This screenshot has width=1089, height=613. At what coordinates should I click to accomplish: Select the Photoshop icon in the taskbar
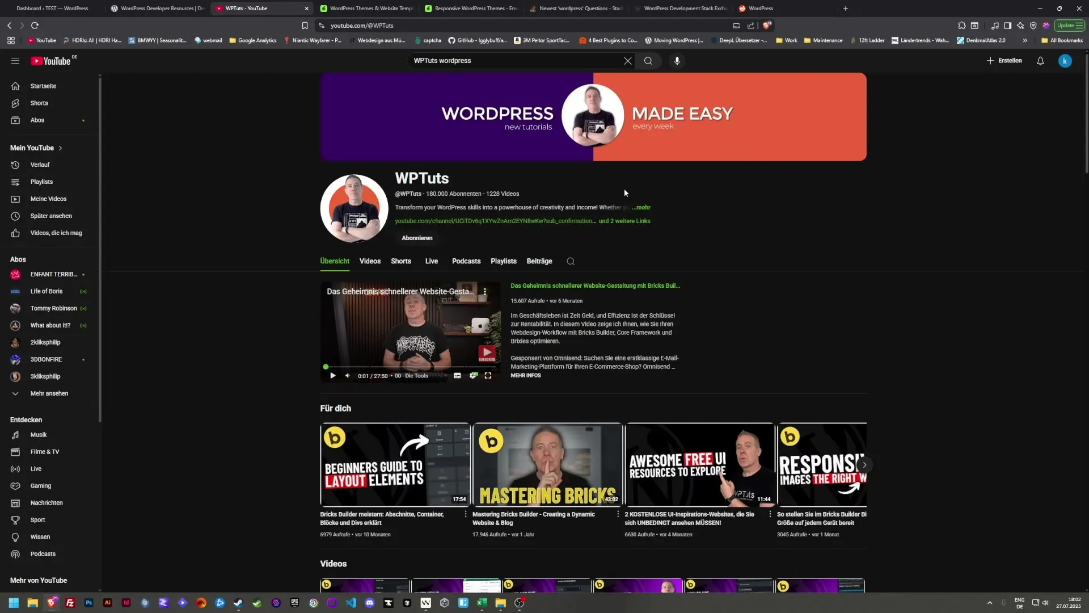pyautogui.click(x=88, y=603)
